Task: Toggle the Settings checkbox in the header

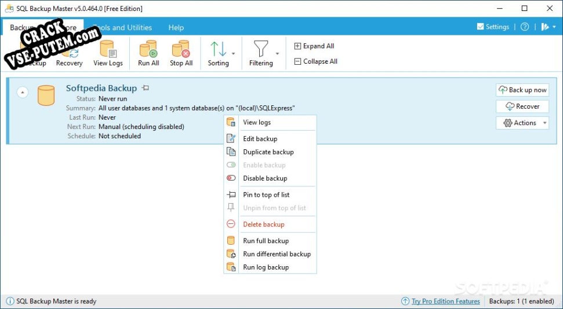Action: (480, 27)
